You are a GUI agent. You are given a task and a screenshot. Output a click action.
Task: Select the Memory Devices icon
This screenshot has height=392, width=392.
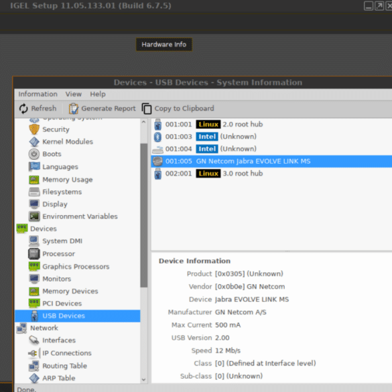tap(34, 291)
